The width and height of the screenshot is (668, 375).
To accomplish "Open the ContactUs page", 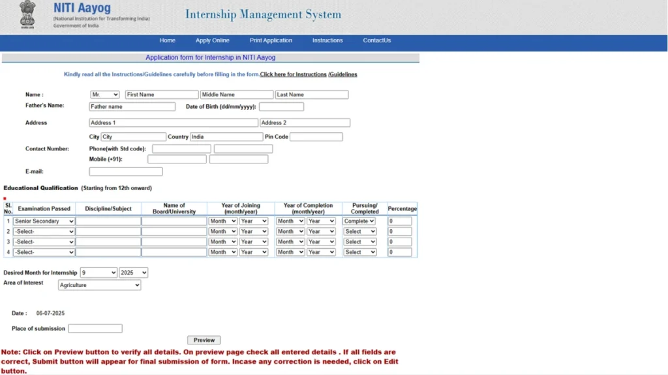I will tap(376, 40).
